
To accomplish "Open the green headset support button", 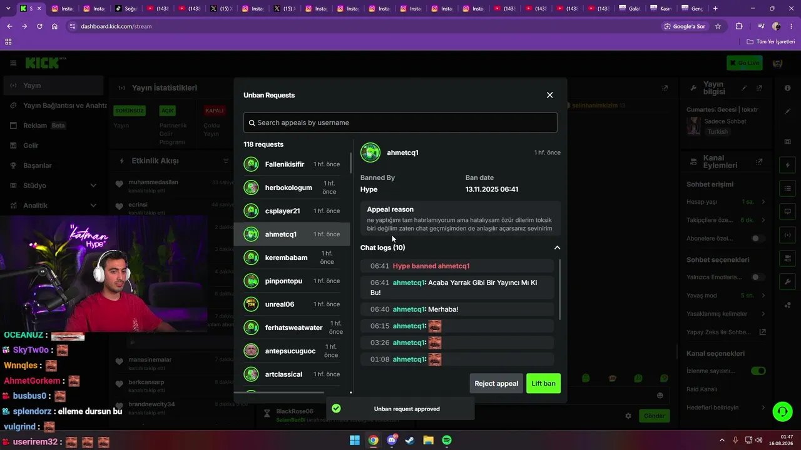I will [x=782, y=411].
